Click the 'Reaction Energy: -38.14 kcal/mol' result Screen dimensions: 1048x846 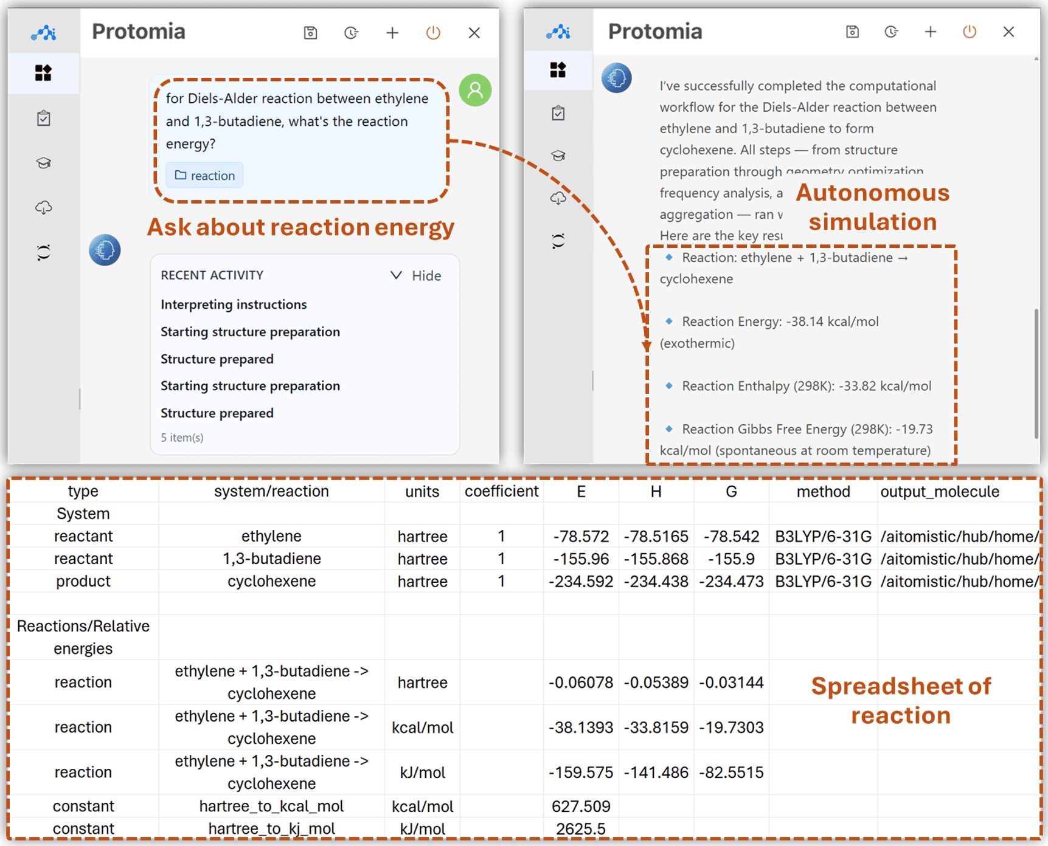(x=780, y=322)
